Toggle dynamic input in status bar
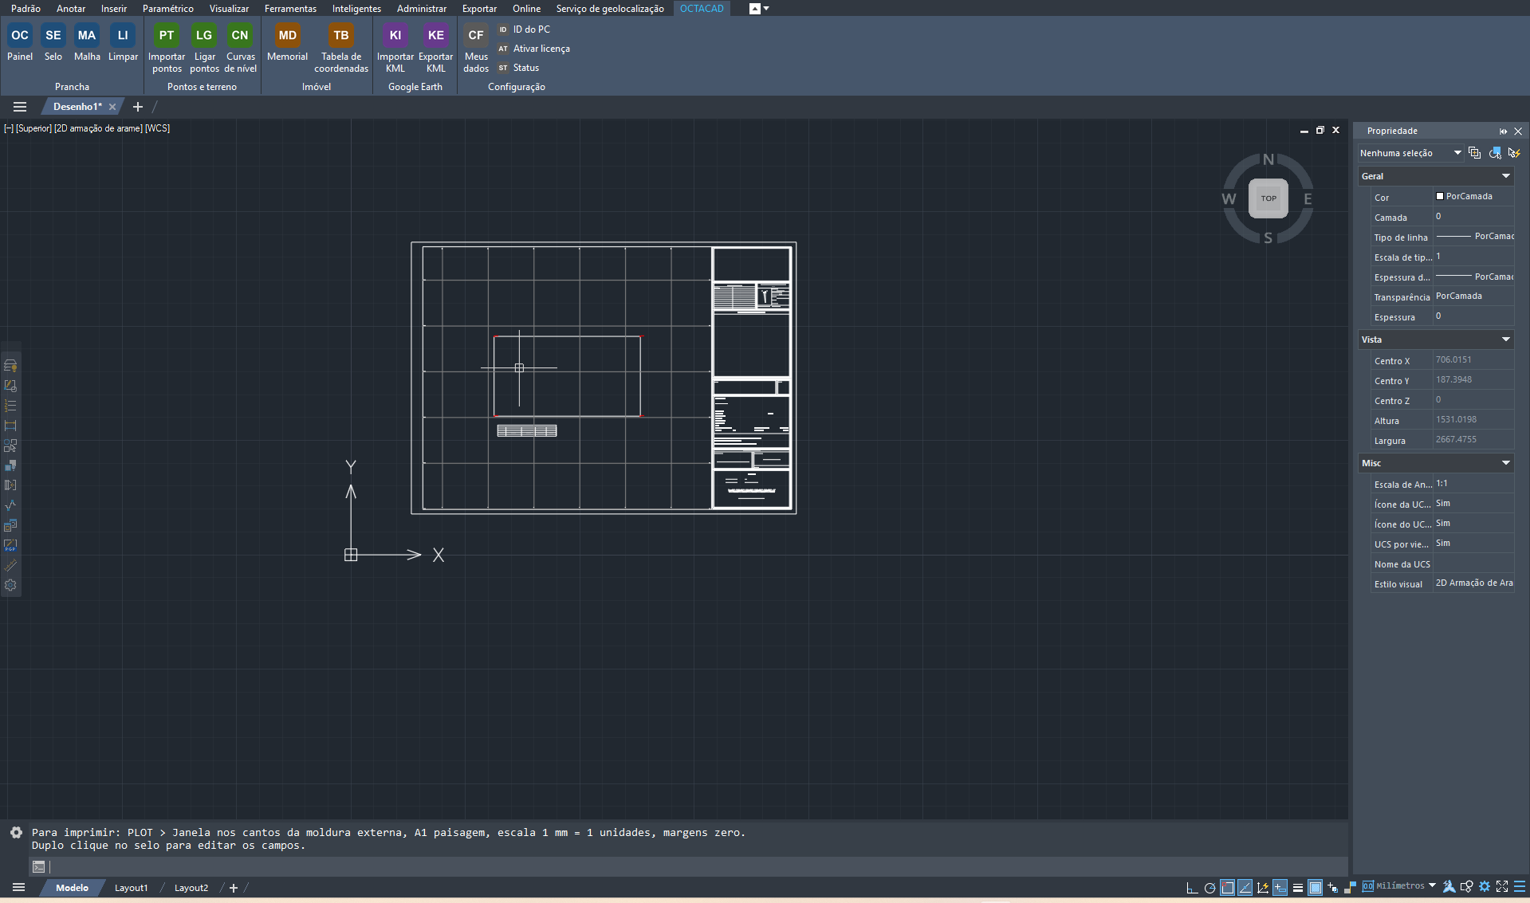This screenshot has height=903, width=1530. coord(1280,887)
